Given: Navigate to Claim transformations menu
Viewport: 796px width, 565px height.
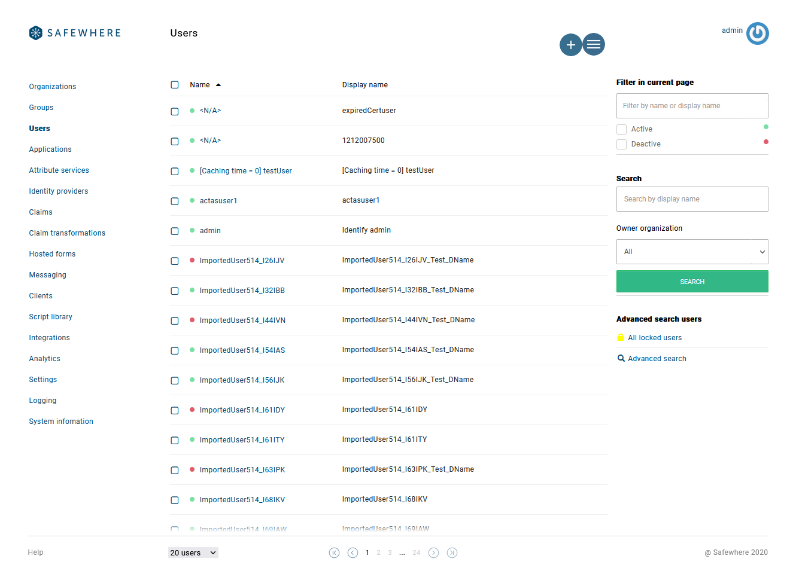Looking at the screenshot, I should click(67, 233).
